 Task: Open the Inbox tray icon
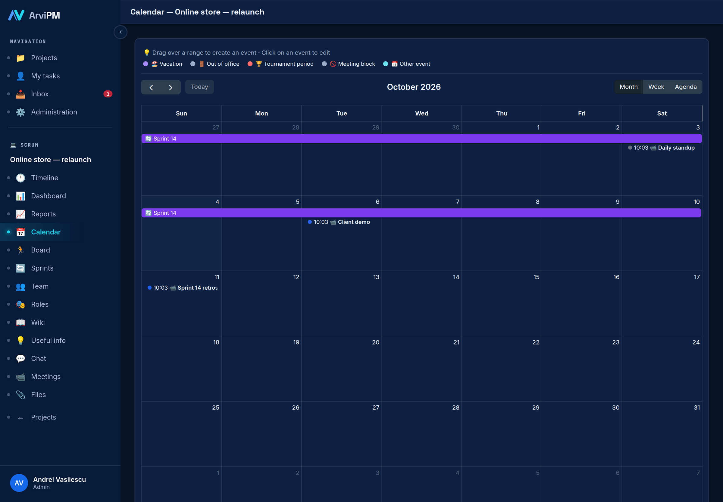(x=20, y=94)
